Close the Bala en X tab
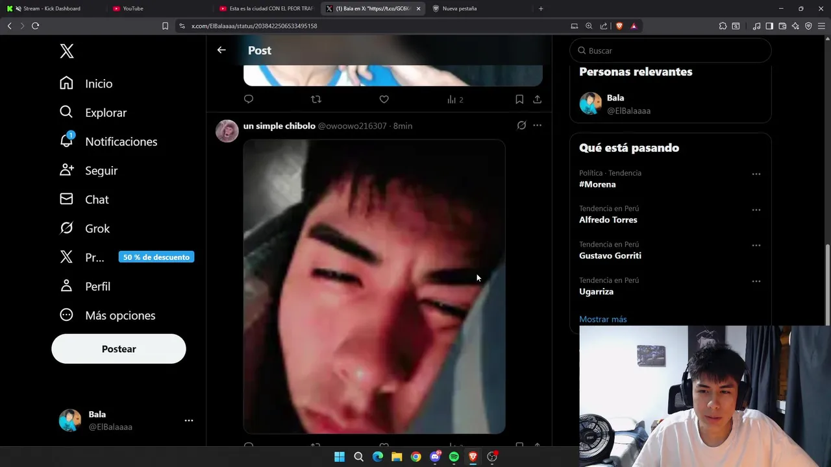This screenshot has height=467, width=831. pyautogui.click(x=418, y=8)
